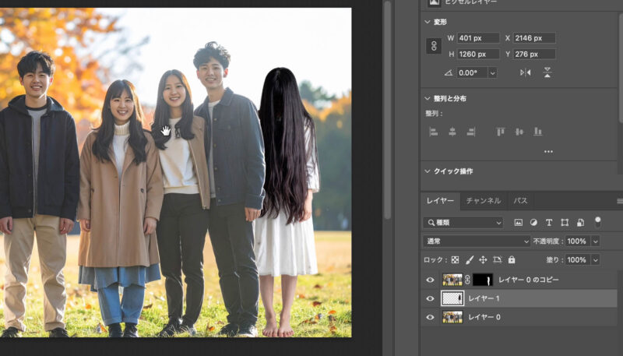The height and width of the screenshot is (356, 623).
Task: Click the 塗り 100% value field
Action: point(578,260)
